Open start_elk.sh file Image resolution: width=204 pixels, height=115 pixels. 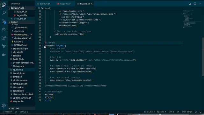[x=18, y=87]
